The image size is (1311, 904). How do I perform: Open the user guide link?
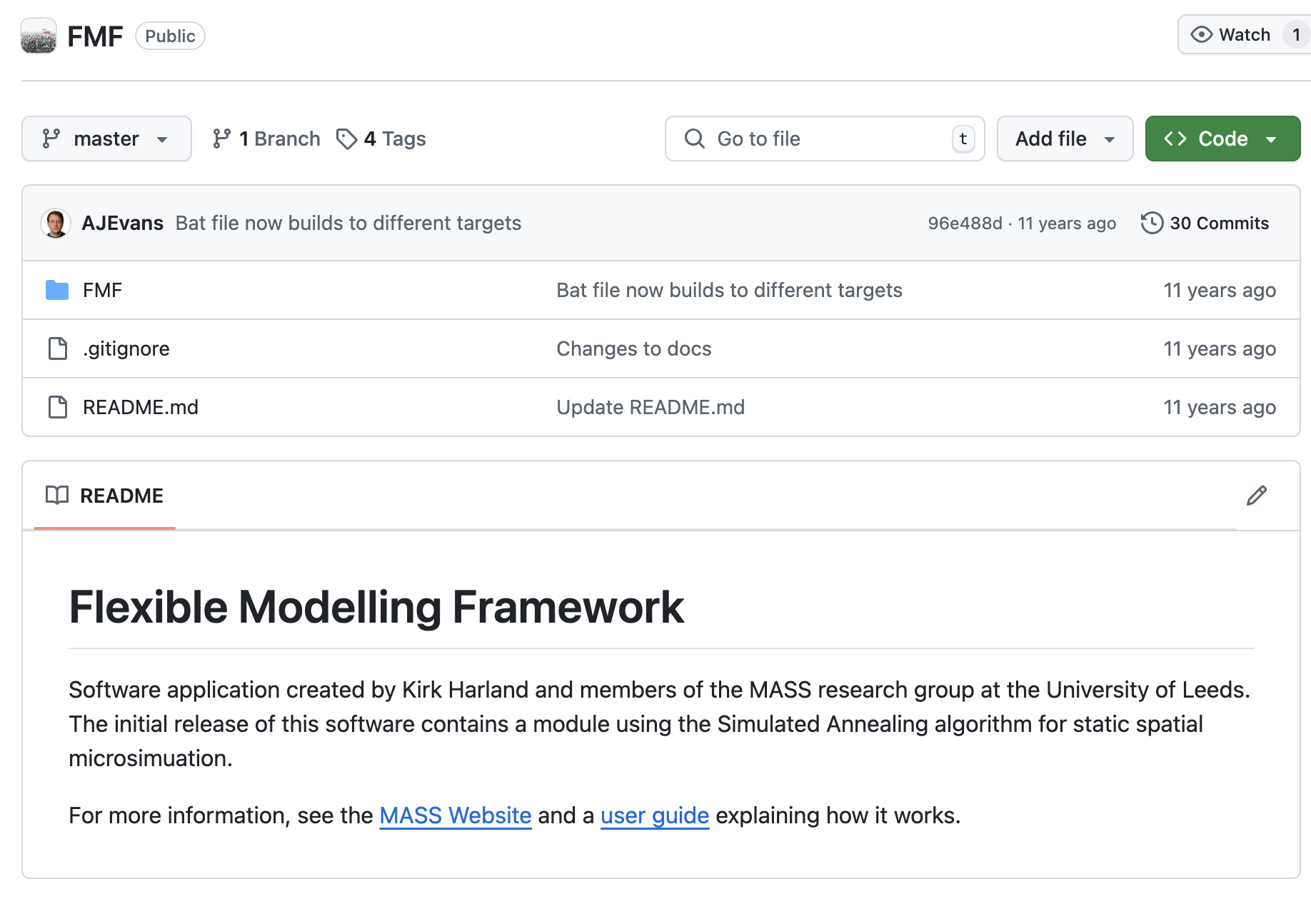point(654,815)
